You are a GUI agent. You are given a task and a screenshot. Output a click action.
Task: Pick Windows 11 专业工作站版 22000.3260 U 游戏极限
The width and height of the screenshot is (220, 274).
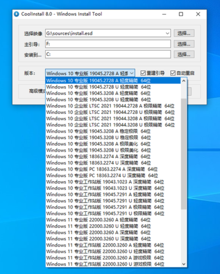(x=113, y=264)
